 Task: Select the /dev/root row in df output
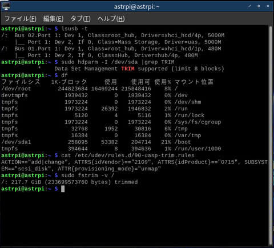[90, 89]
